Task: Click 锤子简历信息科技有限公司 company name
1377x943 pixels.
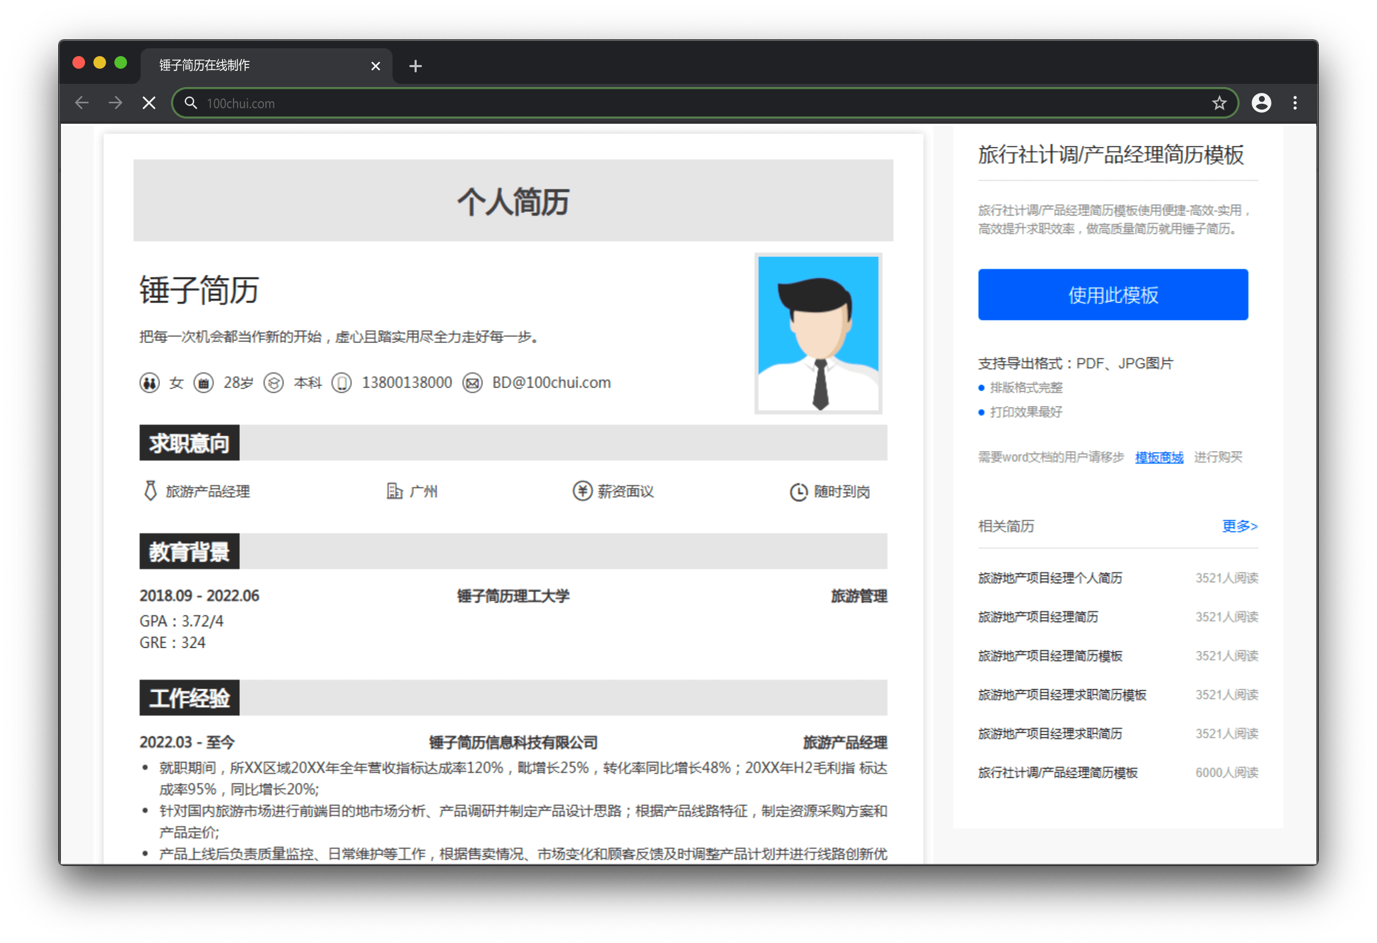Action: pos(513,742)
